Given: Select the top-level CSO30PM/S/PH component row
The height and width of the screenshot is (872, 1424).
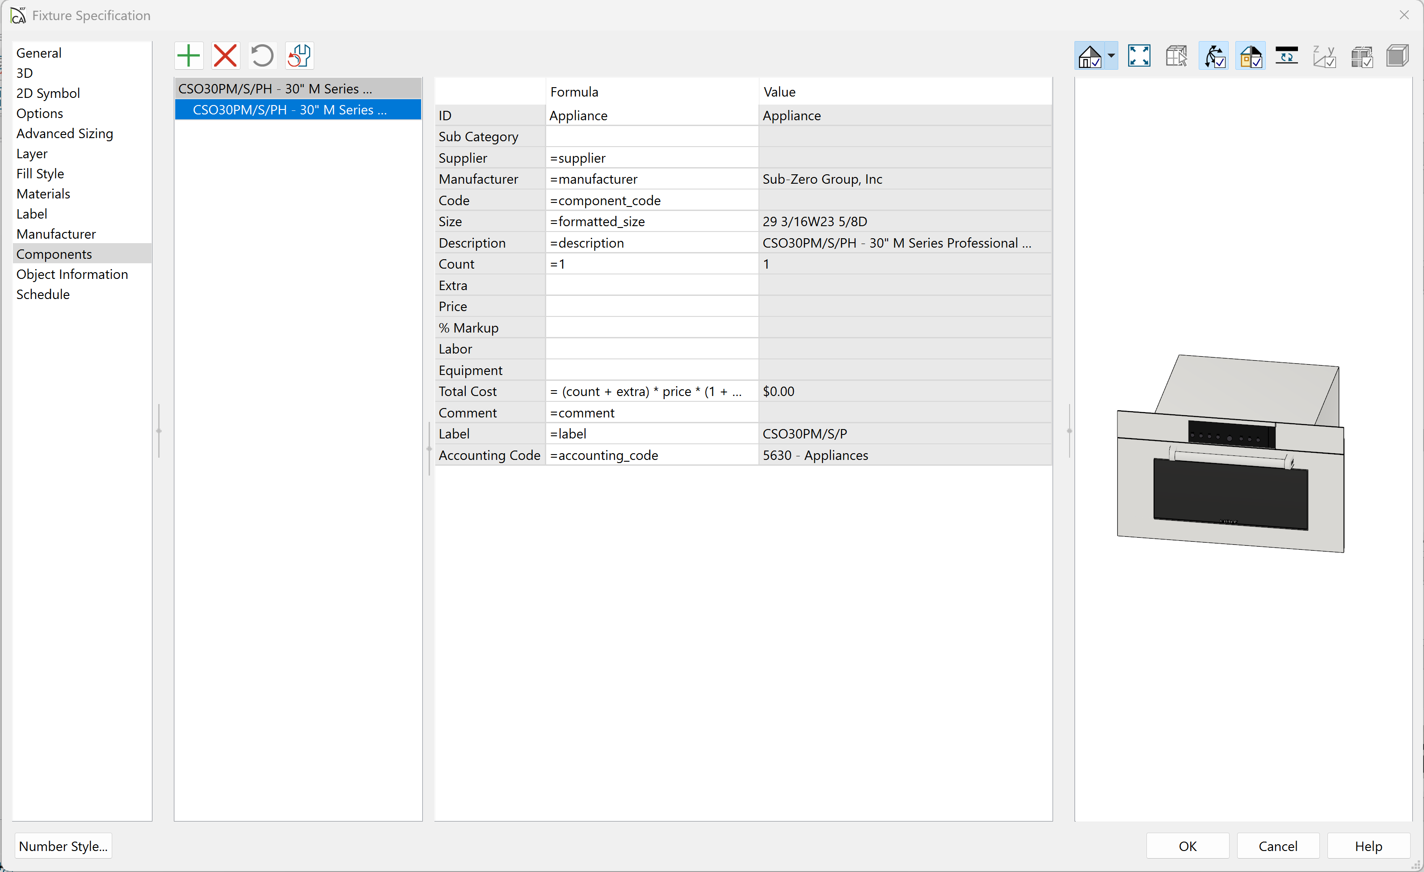Looking at the screenshot, I should pos(275,89).
